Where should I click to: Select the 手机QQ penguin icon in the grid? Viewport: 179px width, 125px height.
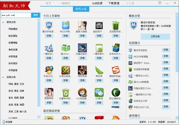pyautogui.click(x=49, y=70)
